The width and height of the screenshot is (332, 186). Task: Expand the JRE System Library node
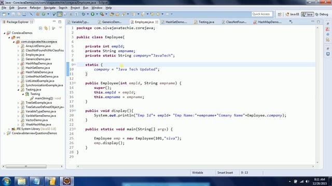click(9, 129)
